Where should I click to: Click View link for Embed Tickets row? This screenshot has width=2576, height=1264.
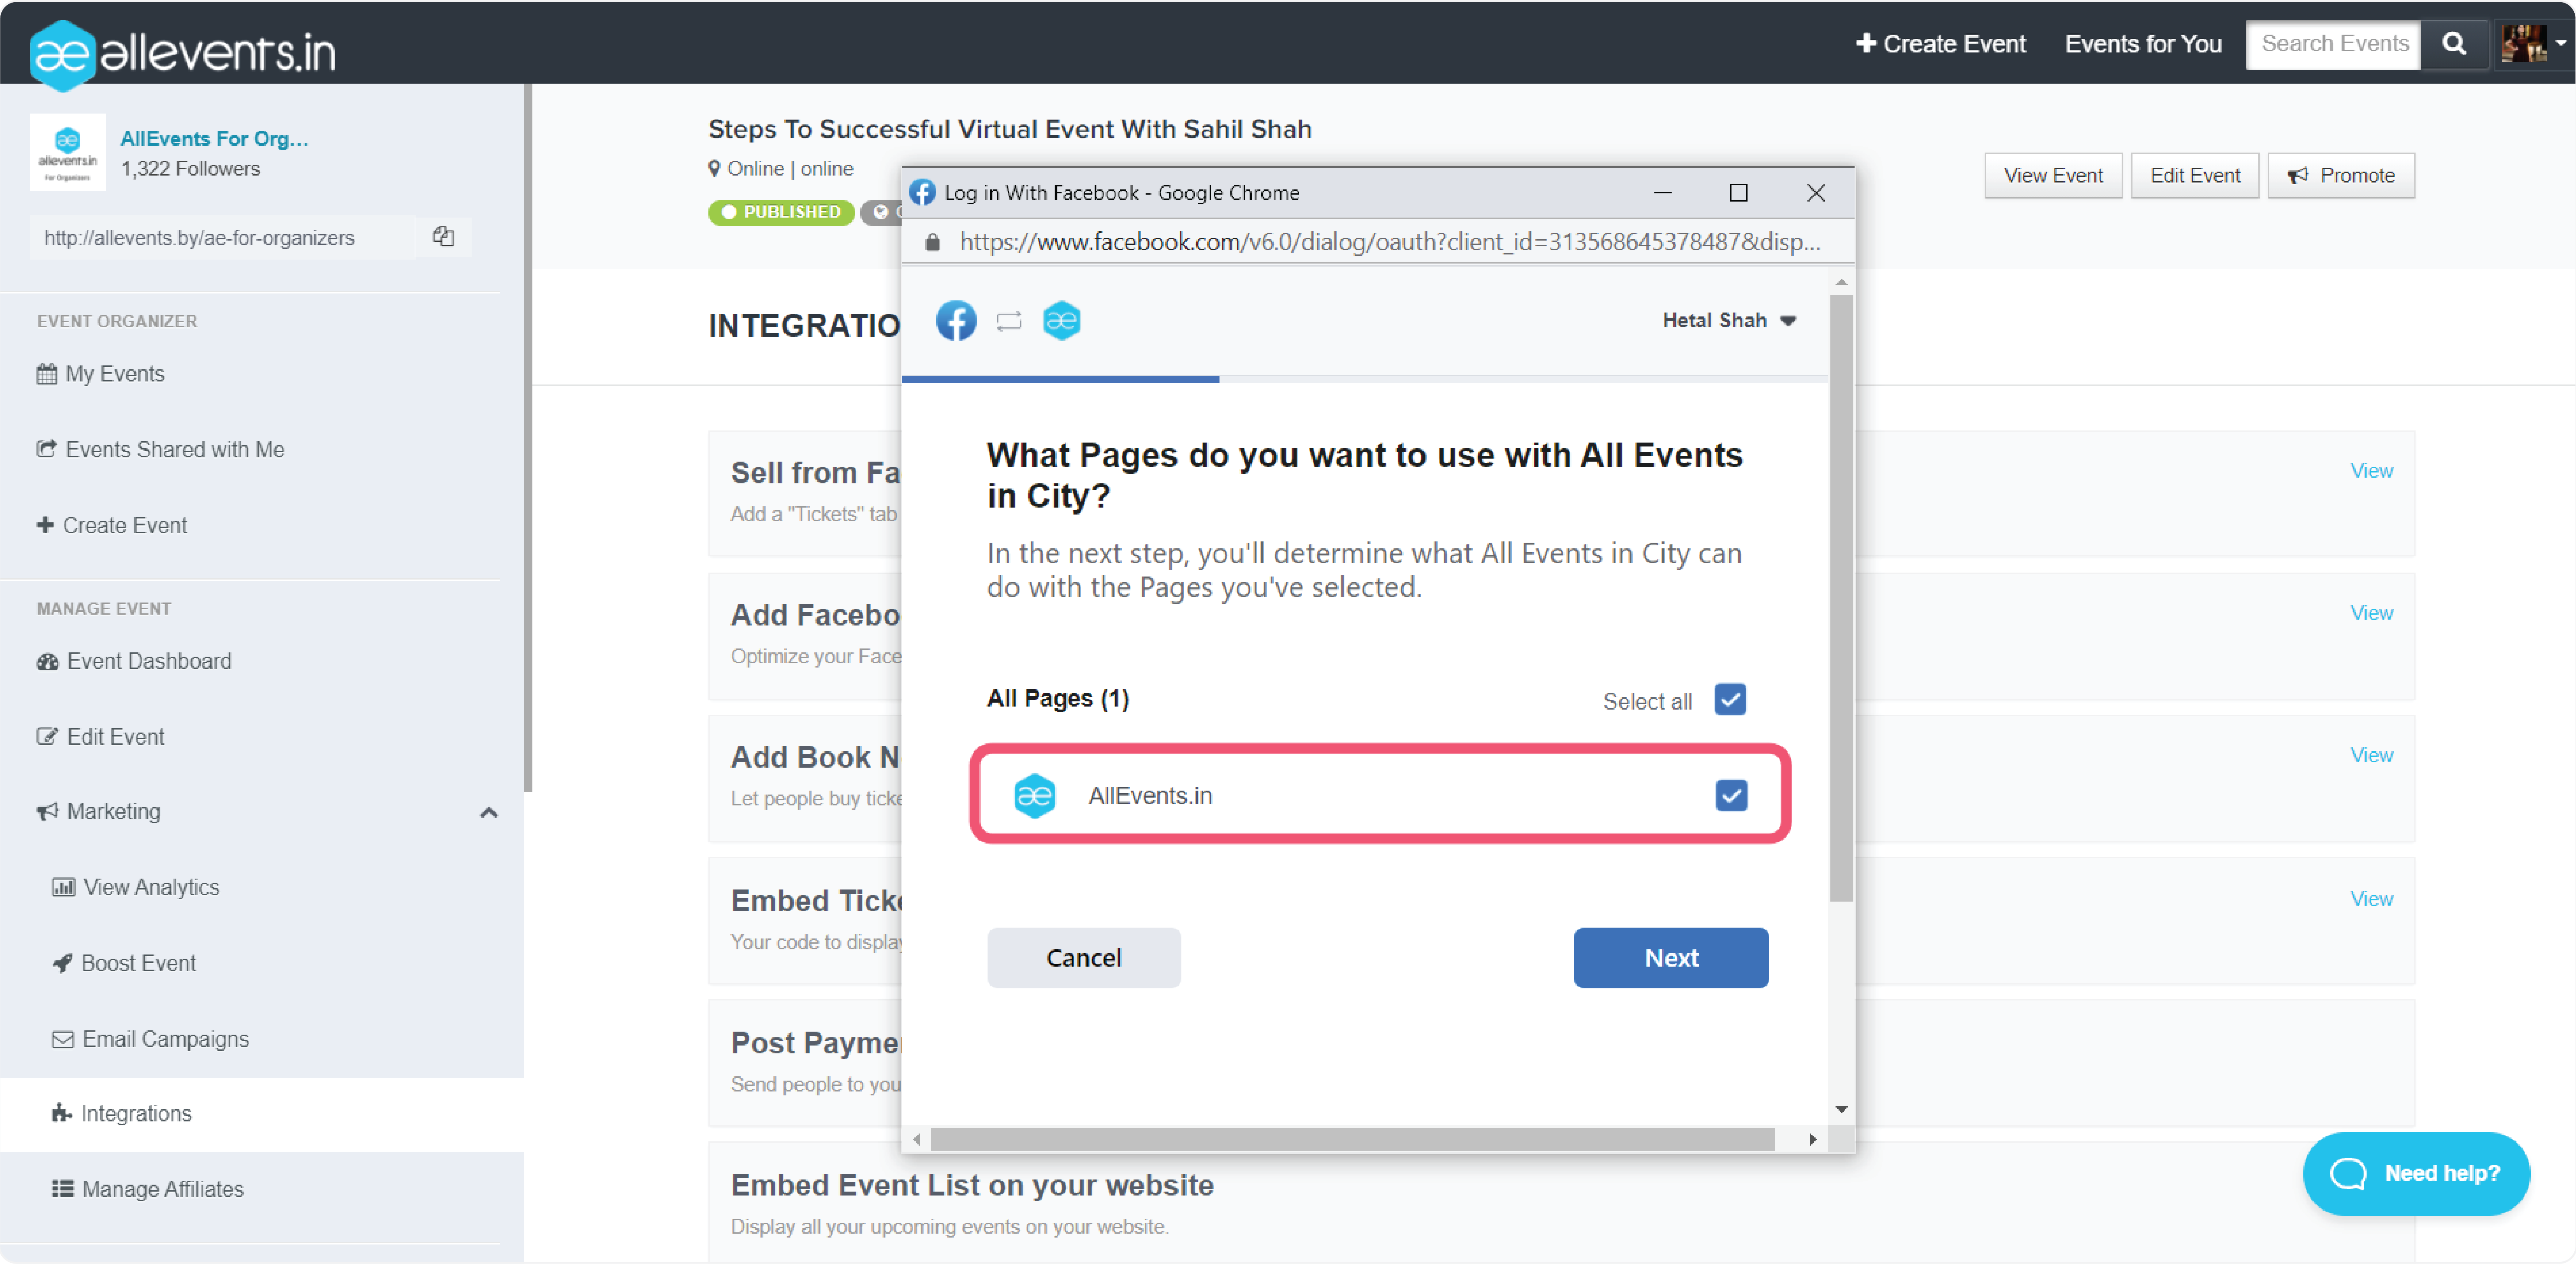[x=2371, y=898]
